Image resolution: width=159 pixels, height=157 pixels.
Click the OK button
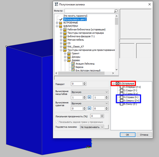(128, 135)
